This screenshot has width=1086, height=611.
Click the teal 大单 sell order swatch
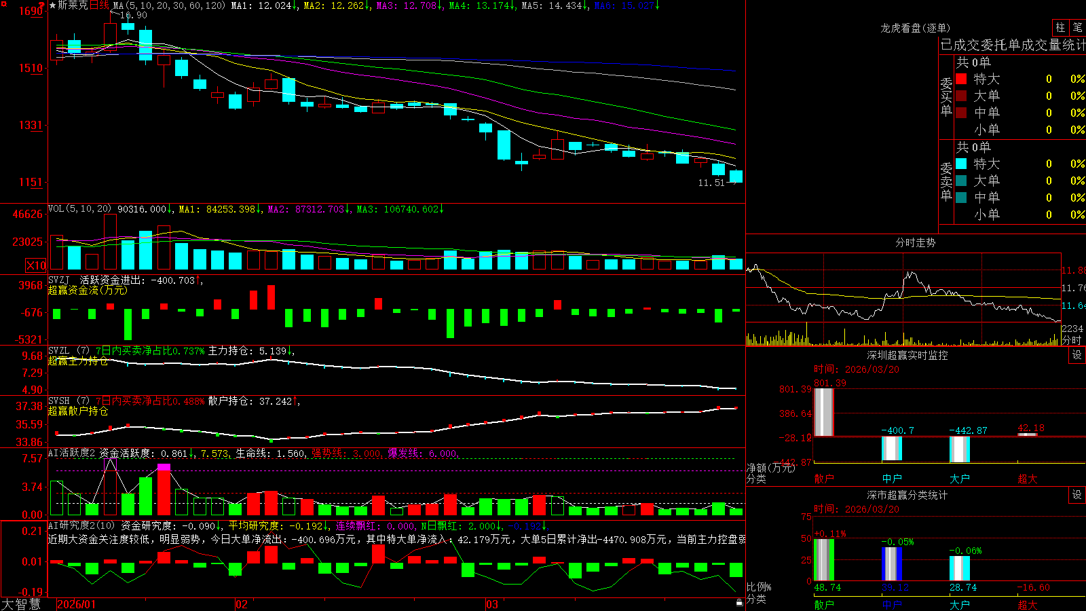[x=961, y=181]
